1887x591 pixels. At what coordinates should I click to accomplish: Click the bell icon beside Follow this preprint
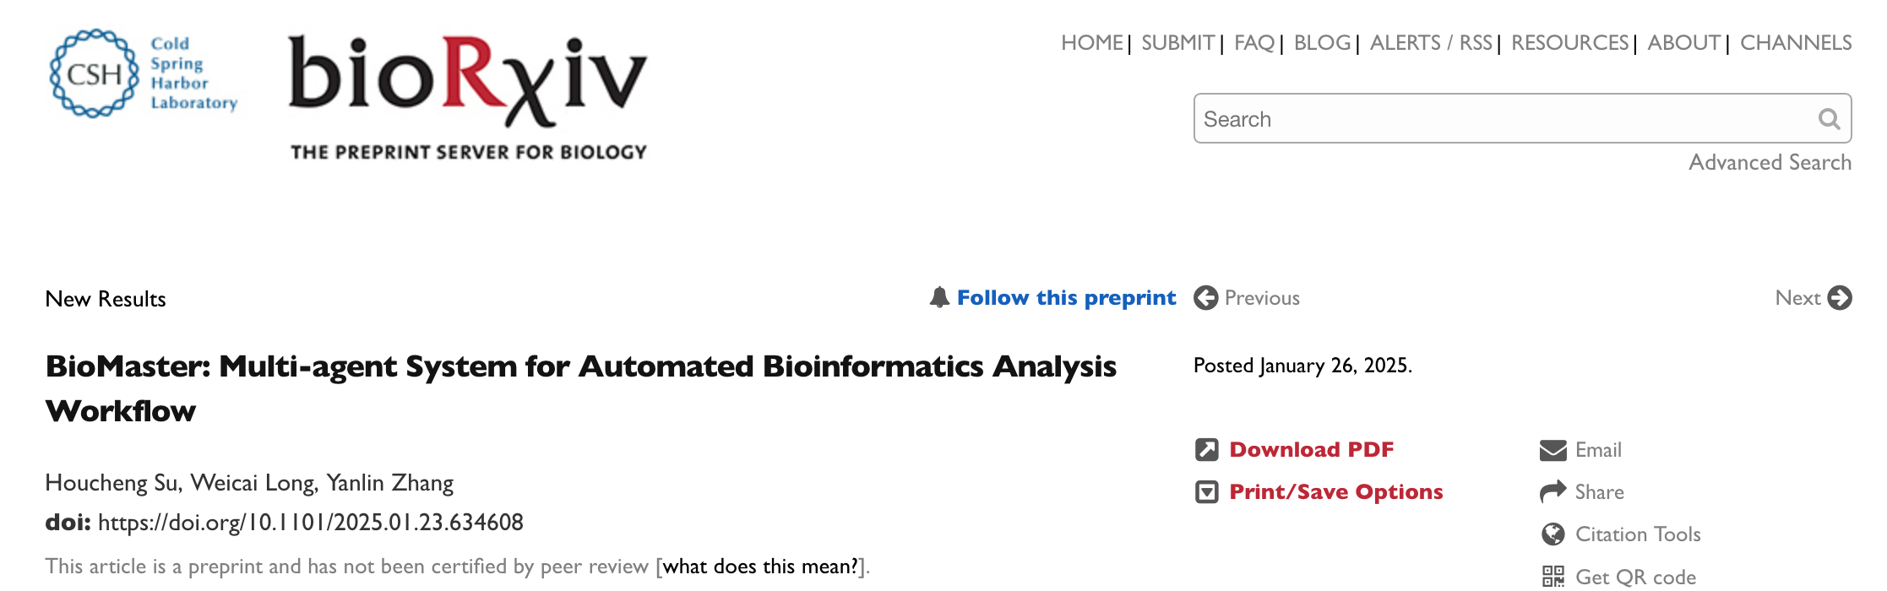[x=939, y=297]
